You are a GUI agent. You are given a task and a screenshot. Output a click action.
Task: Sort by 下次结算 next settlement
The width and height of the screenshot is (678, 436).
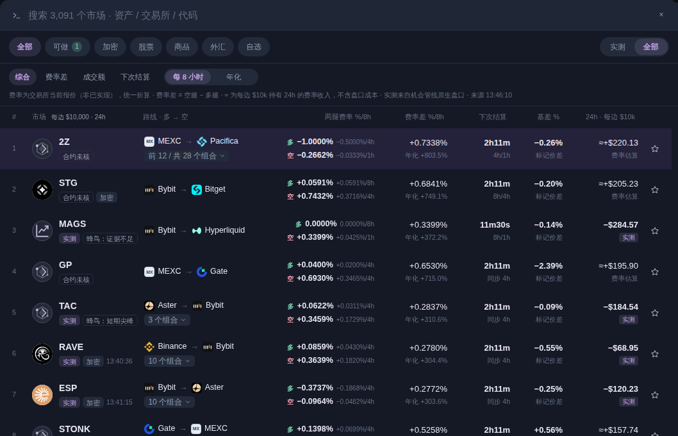pos(135,77)
